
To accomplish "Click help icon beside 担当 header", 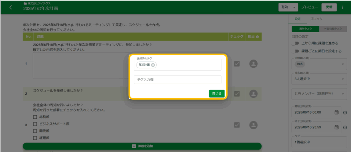I will point(257,37).
